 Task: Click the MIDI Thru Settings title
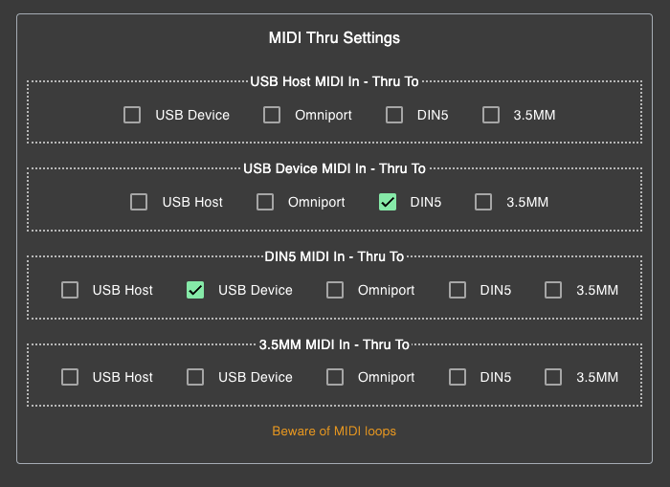tap(334, 38)
